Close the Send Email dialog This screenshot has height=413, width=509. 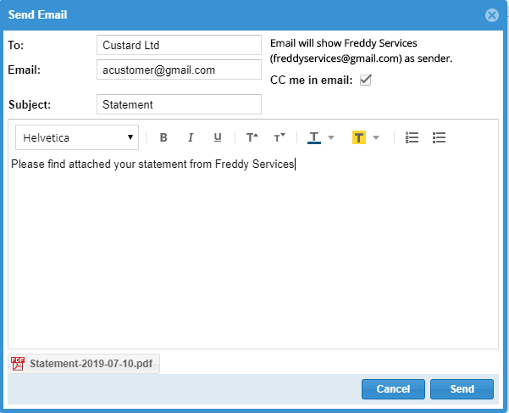[492, 15]
